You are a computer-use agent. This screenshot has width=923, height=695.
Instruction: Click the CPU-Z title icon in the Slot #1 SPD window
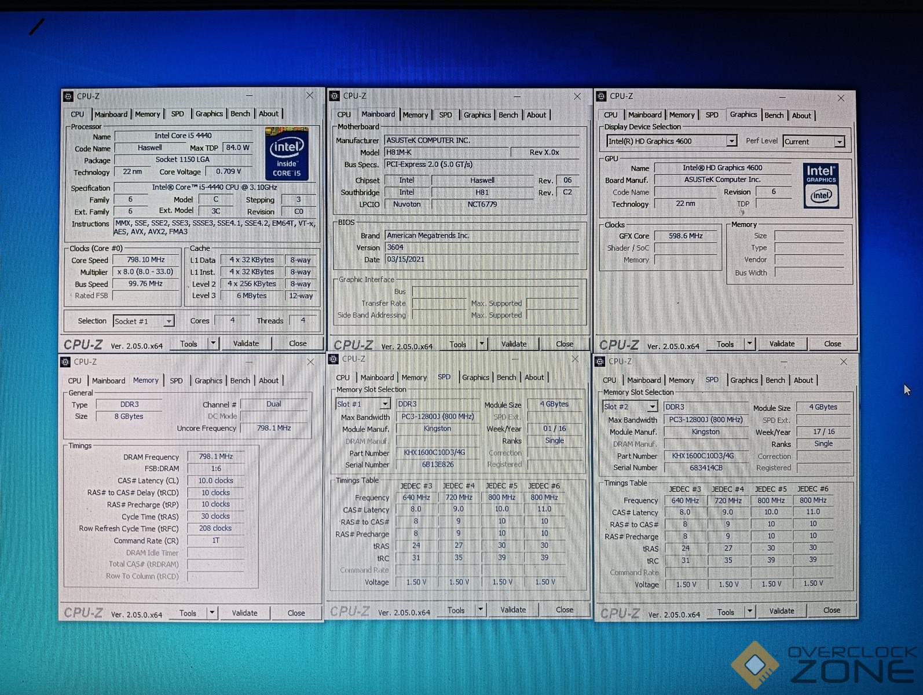click(x=334, y=359)
